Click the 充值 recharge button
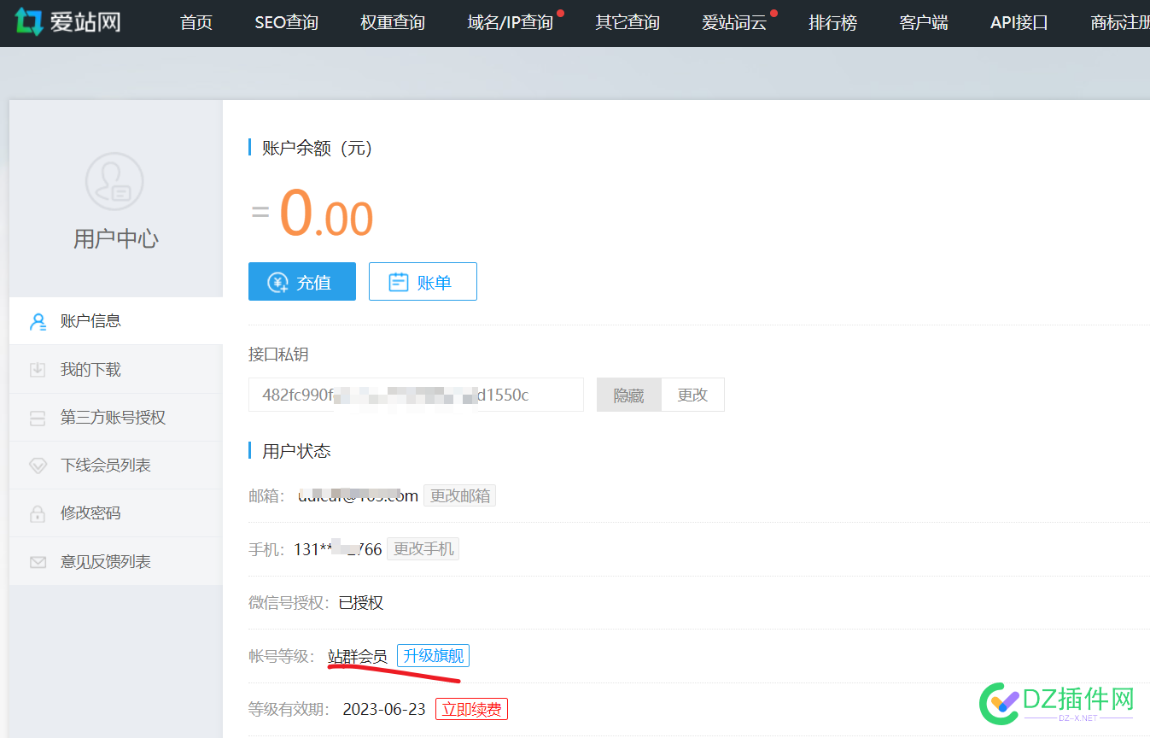The width and height of the screenshot is (1150, 738). tap(302, 282)
